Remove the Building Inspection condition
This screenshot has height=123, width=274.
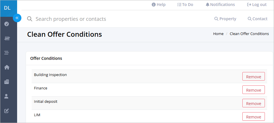click(253, 76)
